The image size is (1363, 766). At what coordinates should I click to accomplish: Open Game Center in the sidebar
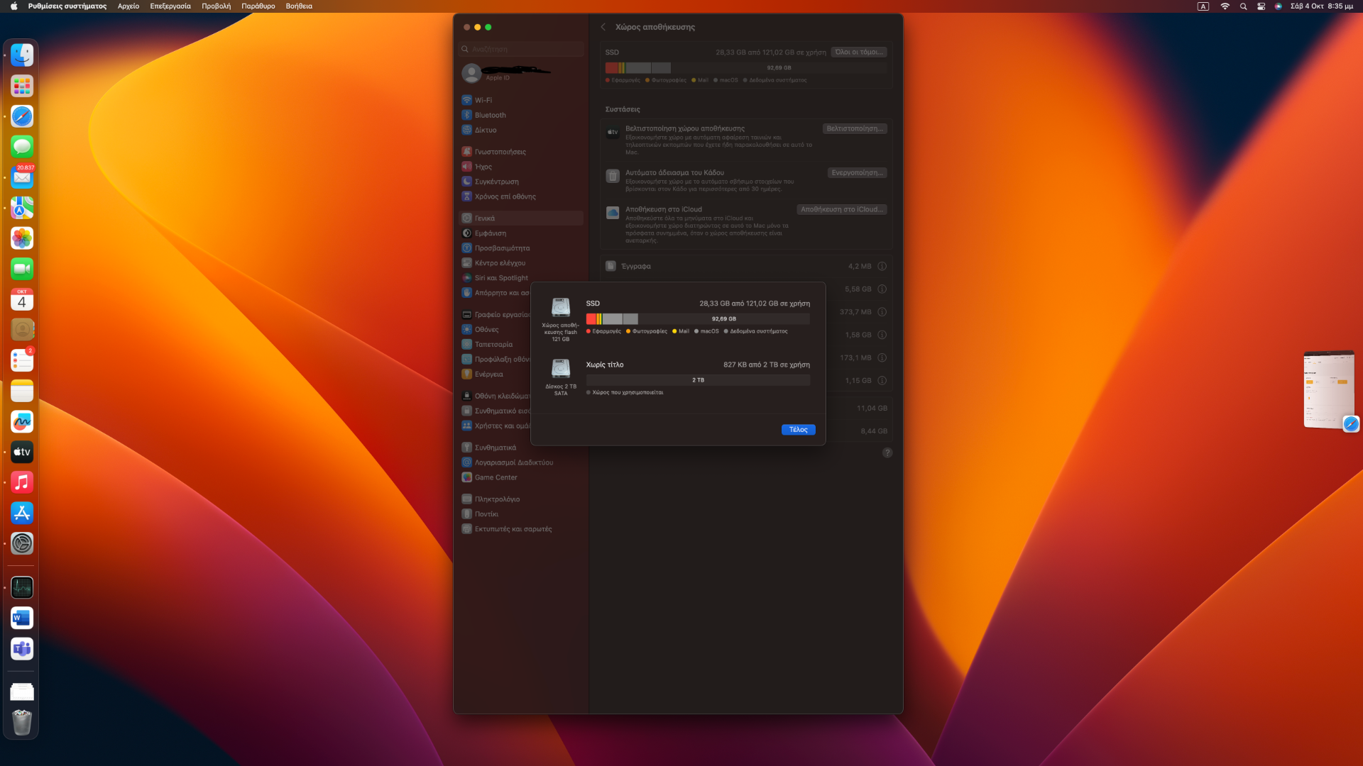coord(496,477)
